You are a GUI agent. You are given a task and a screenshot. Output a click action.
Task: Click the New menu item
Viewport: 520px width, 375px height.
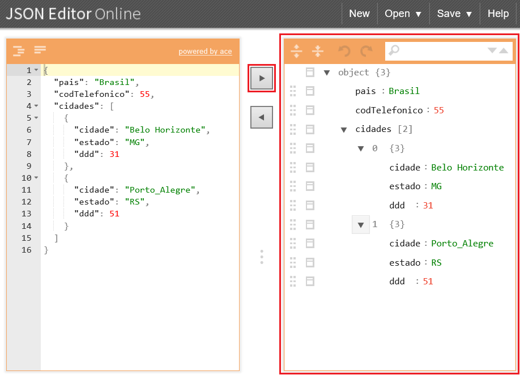point(359,14)
